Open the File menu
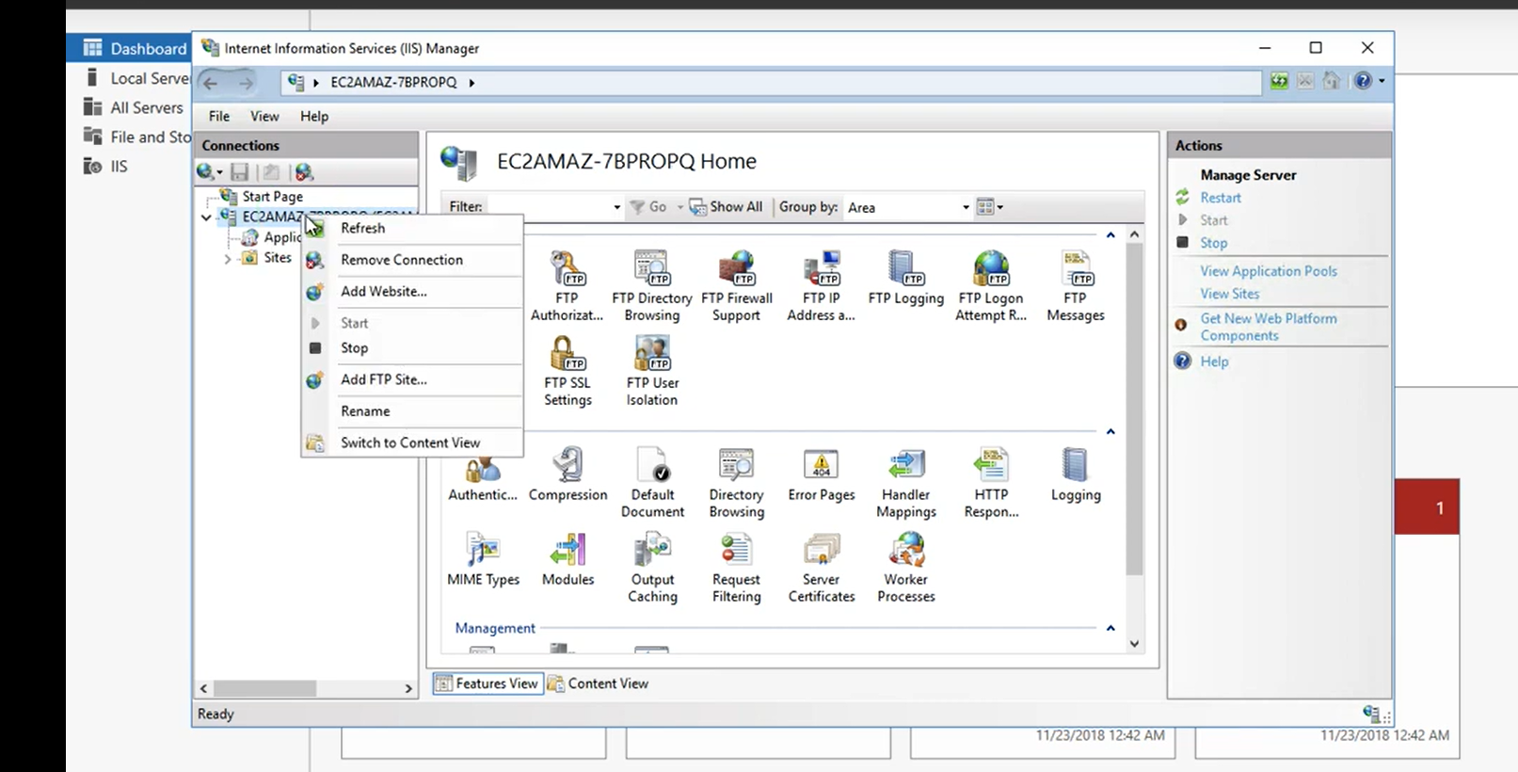This screenshot has width=1518, height=772. (x=219, y=116)
